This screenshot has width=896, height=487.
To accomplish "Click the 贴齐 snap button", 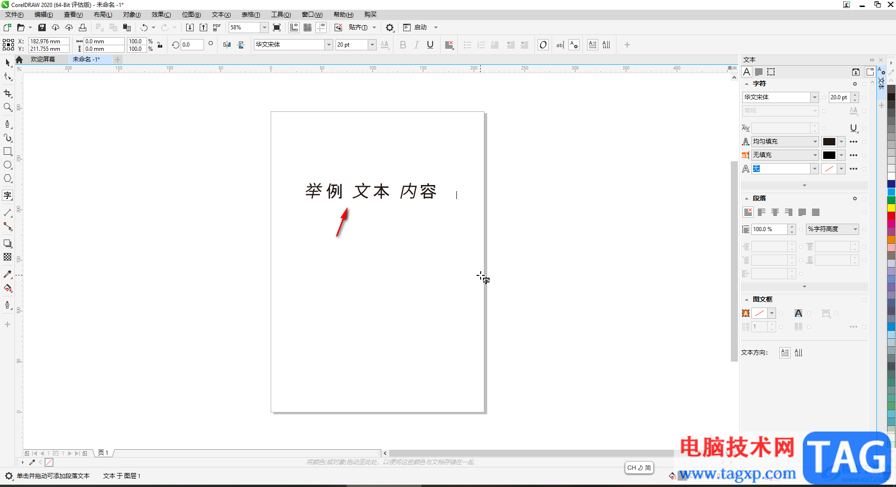I will [358, 27].
